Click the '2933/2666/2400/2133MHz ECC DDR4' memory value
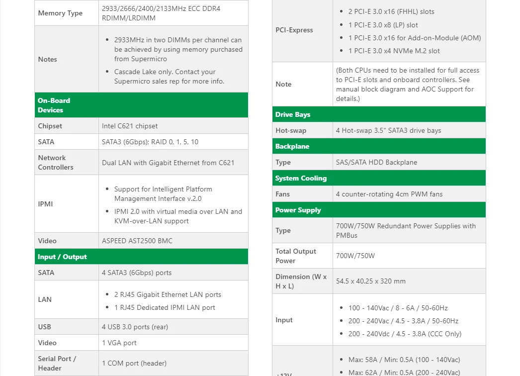This screenshot has height=376, width=520. pos(161,13)
